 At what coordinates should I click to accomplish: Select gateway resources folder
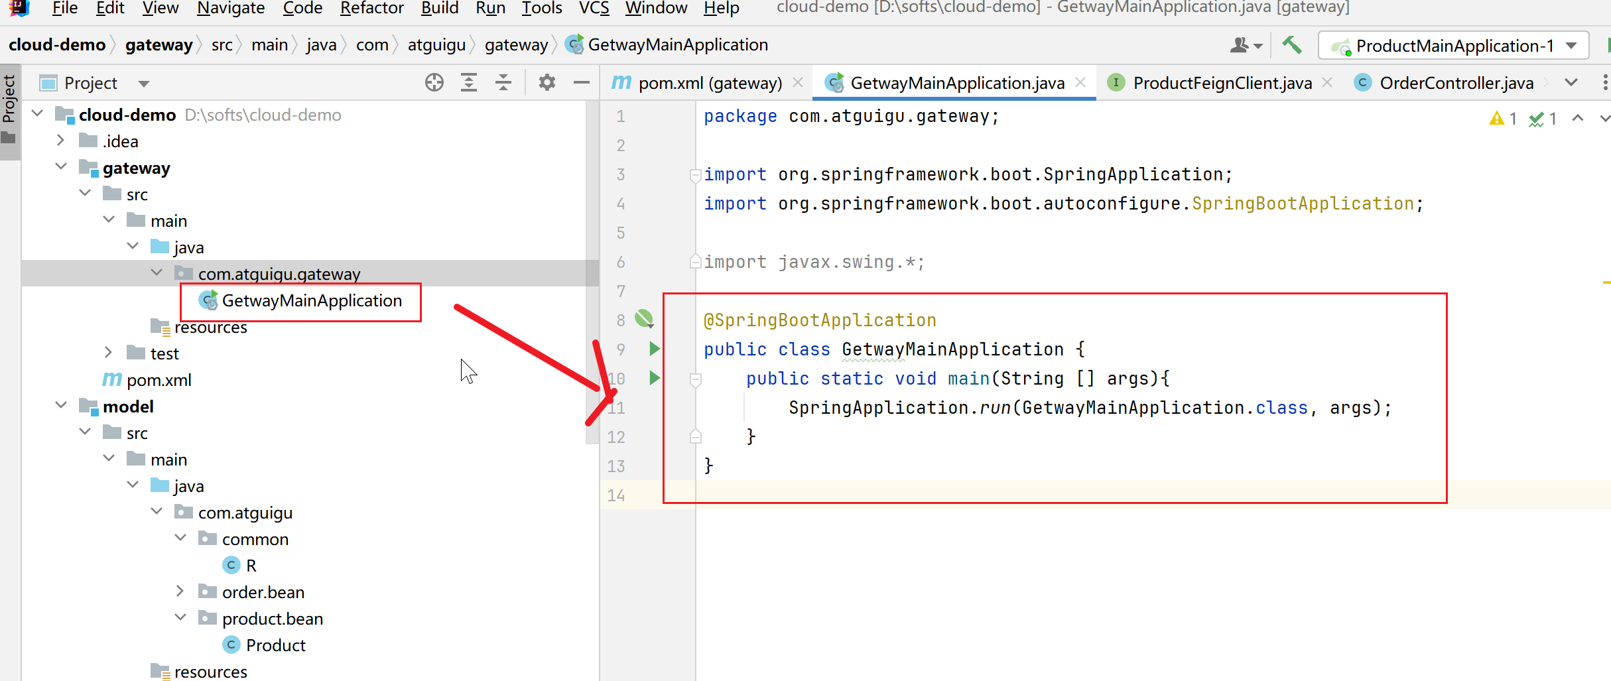[x=199, y=328]
